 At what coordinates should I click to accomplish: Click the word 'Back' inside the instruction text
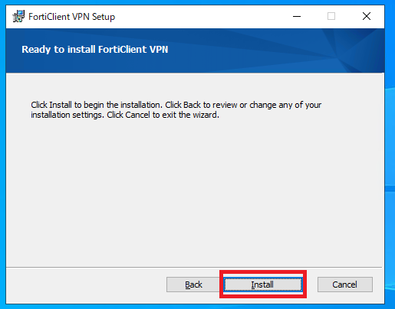tap(192, 105)
